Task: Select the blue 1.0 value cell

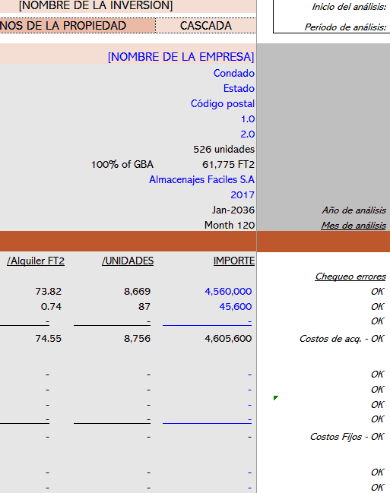Action: click(248, 119)
